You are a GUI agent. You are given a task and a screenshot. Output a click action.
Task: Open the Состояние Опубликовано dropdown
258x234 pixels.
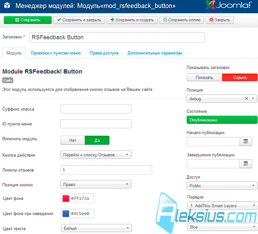[x=222, y=120]
